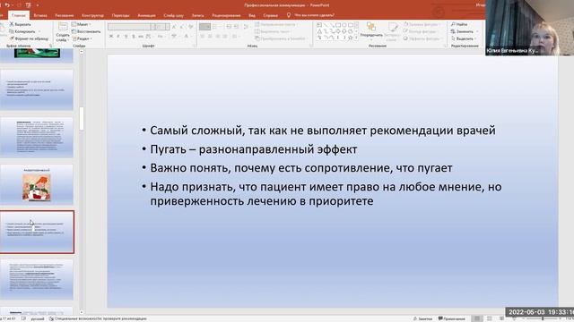
Task: Adjust the zoom slider in status bar
Action: click(x=542, y=318)
